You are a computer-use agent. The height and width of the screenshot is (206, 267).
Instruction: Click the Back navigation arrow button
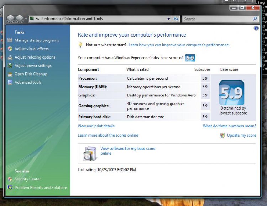(11, 19)
